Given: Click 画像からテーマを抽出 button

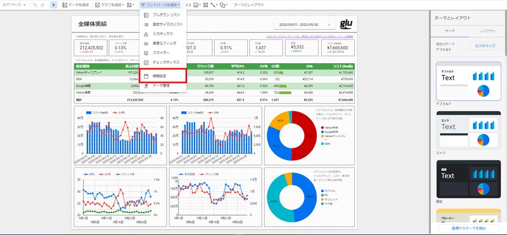Looking at the screenshot, I should pos(468,228).
